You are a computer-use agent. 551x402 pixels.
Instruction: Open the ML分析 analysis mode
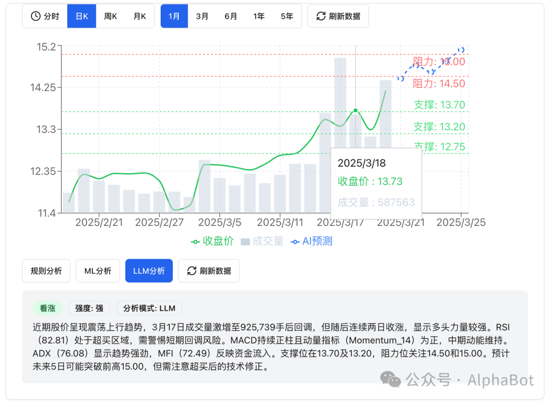pos(97,271)
